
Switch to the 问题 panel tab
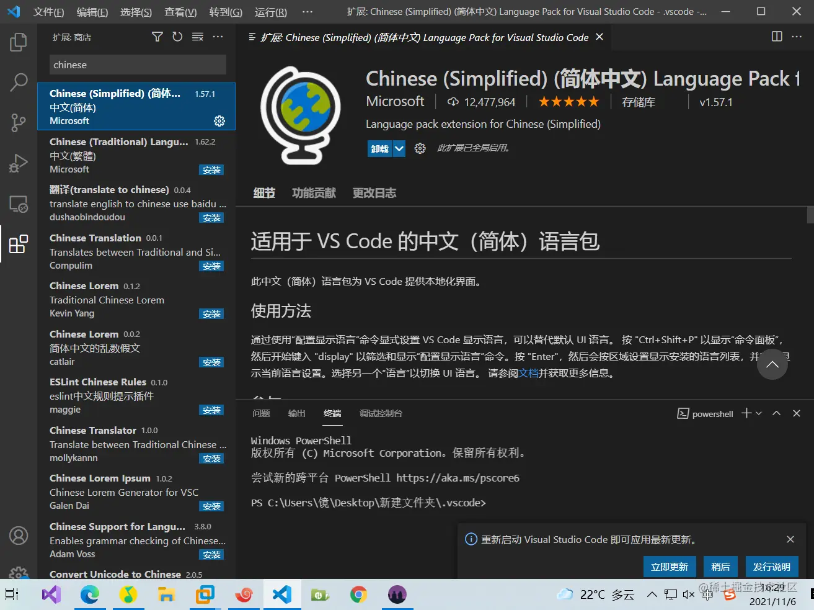coord(261,413)
